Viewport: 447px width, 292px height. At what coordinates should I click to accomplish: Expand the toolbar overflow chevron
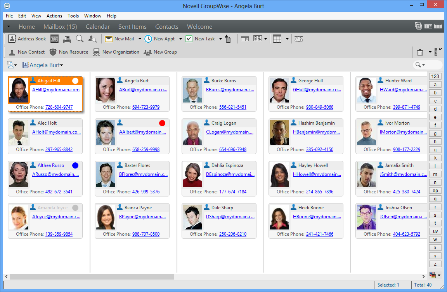tap(440, 49)
